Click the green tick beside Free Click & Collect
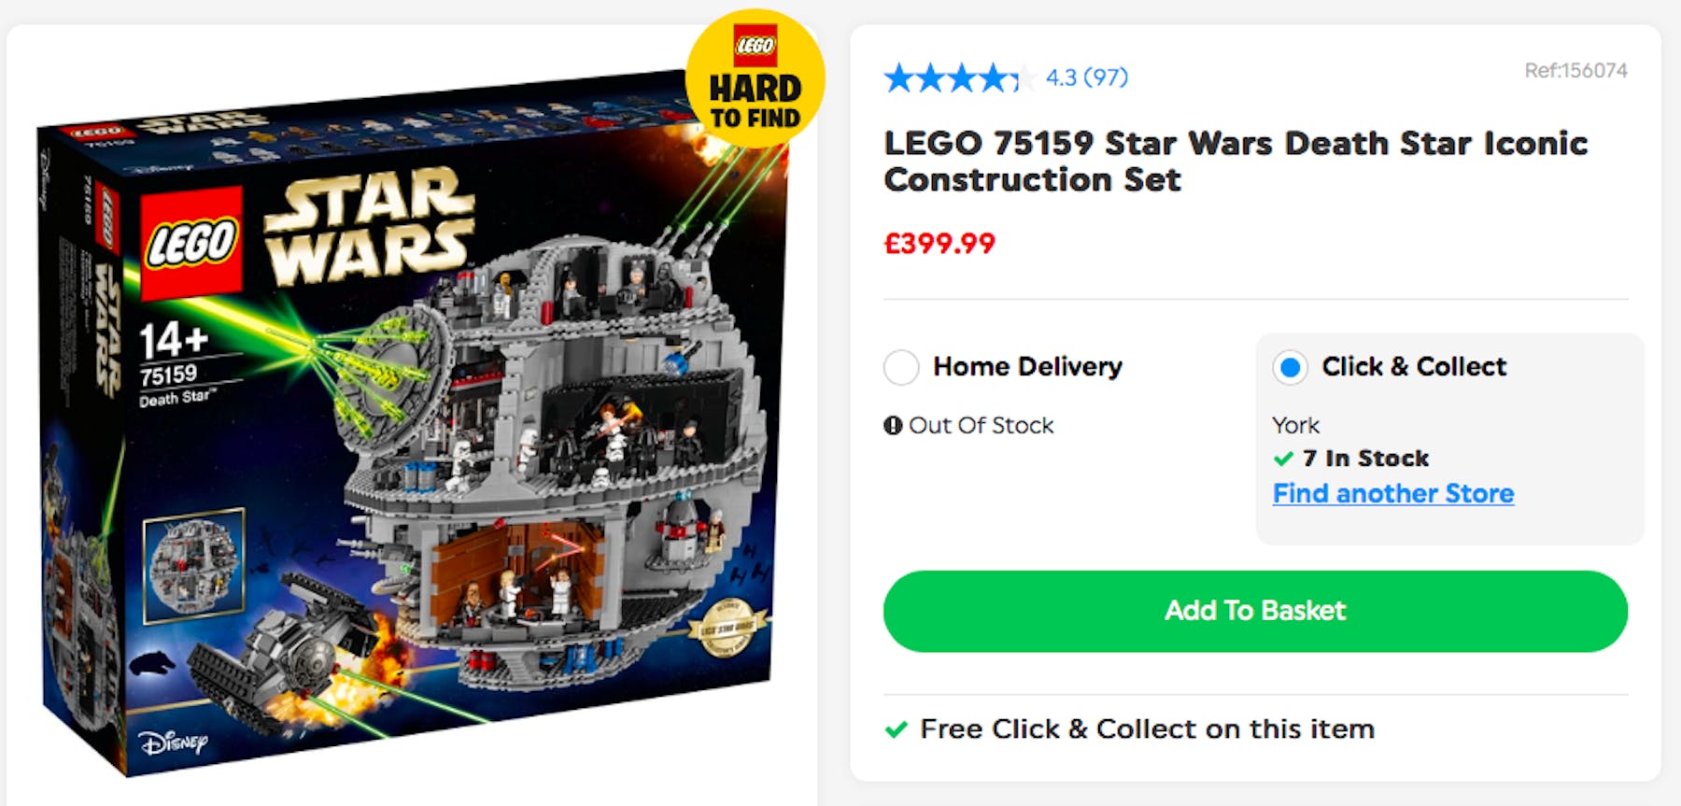This screenshot has height=806, width=1681. [897, 729]
